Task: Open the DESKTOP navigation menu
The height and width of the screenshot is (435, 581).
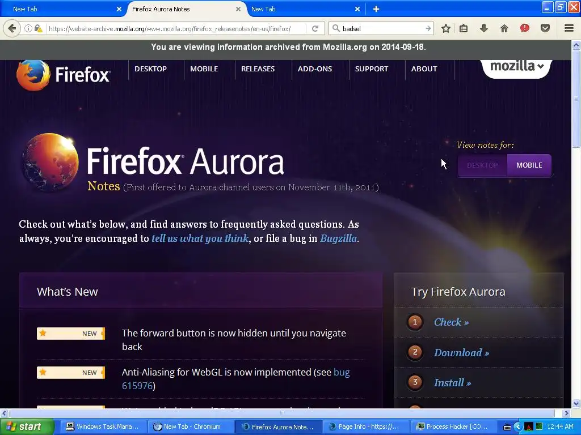Action: [x=150, y=69]
